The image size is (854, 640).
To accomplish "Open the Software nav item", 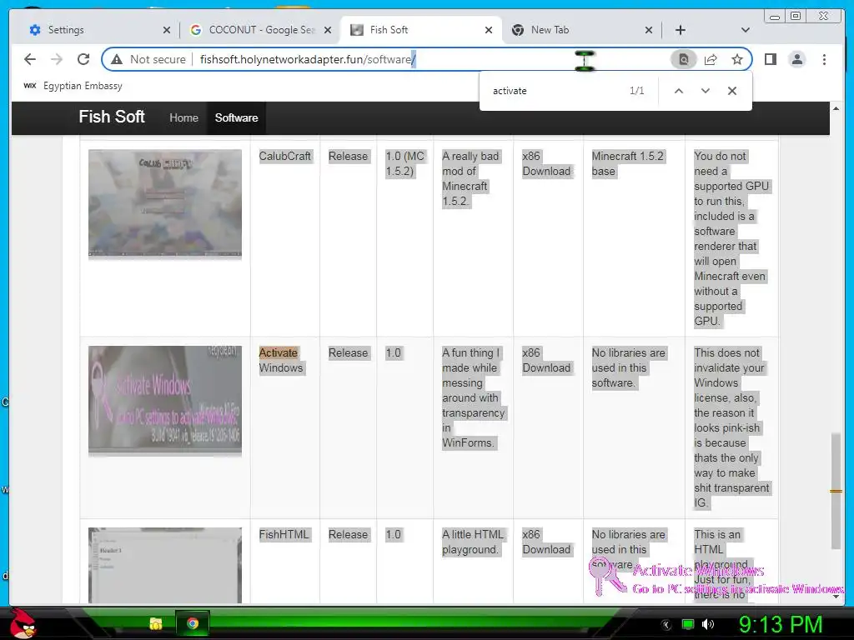I will tap(236, 117).
